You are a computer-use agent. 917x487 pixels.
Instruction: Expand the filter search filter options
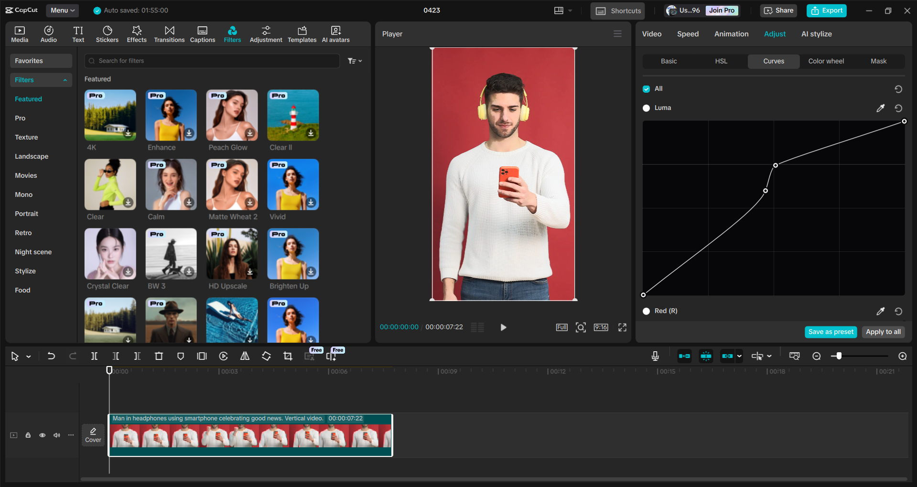pyautogui.click(x=355, y=61)
